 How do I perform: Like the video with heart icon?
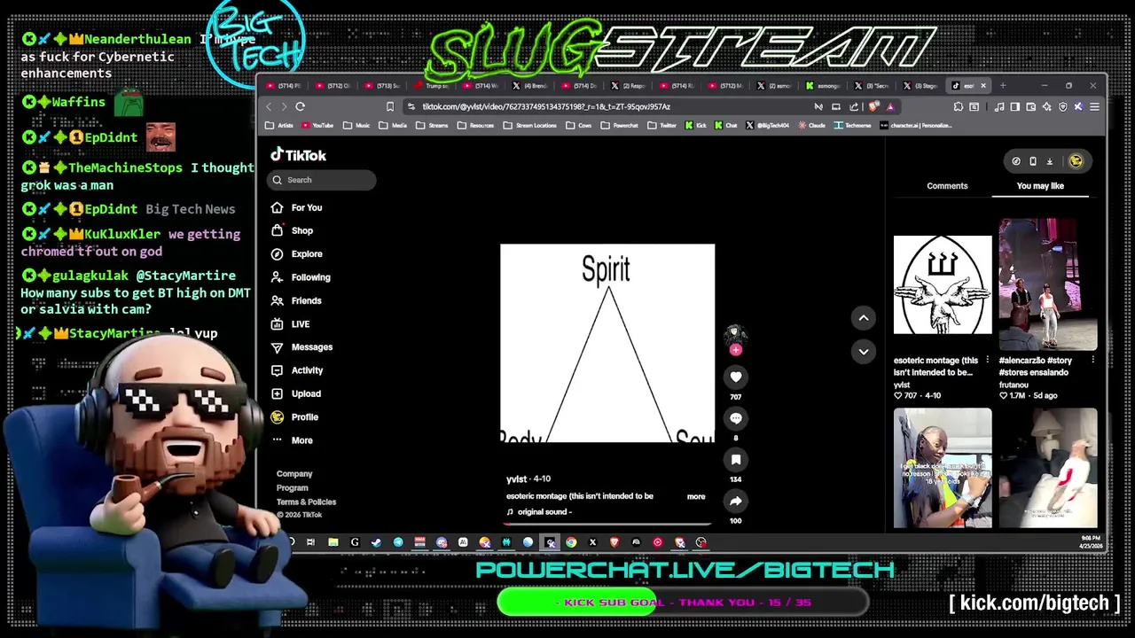pyautogui.click(x=735, y=377)
